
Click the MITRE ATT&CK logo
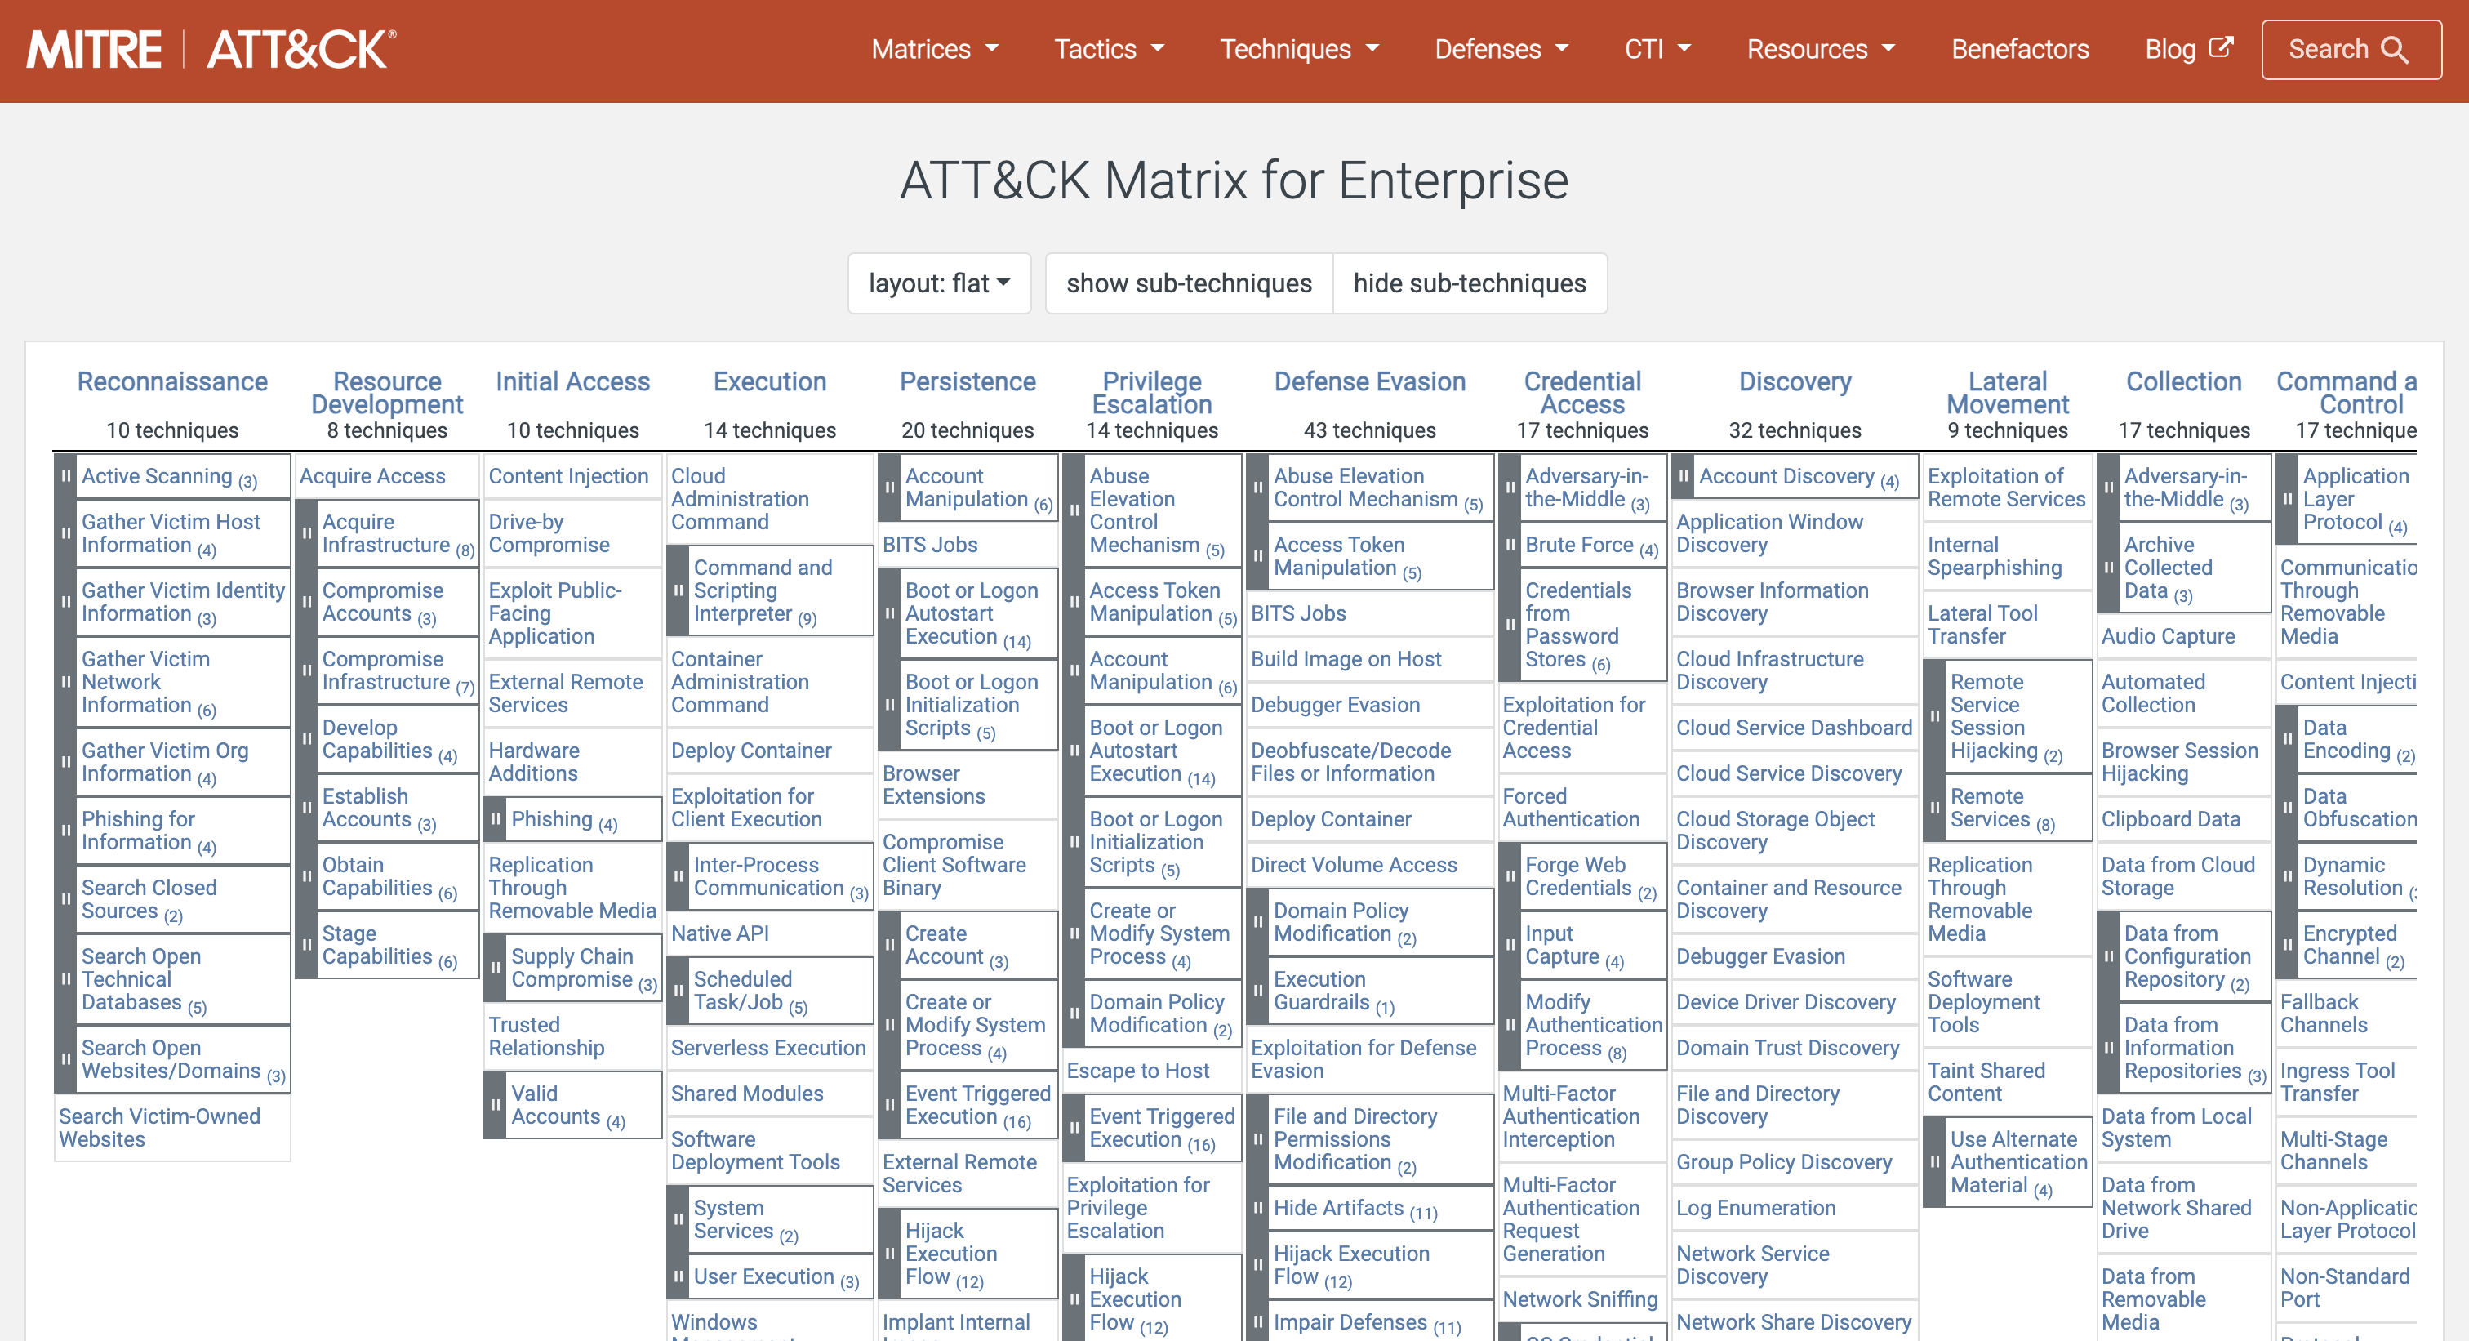211,50
